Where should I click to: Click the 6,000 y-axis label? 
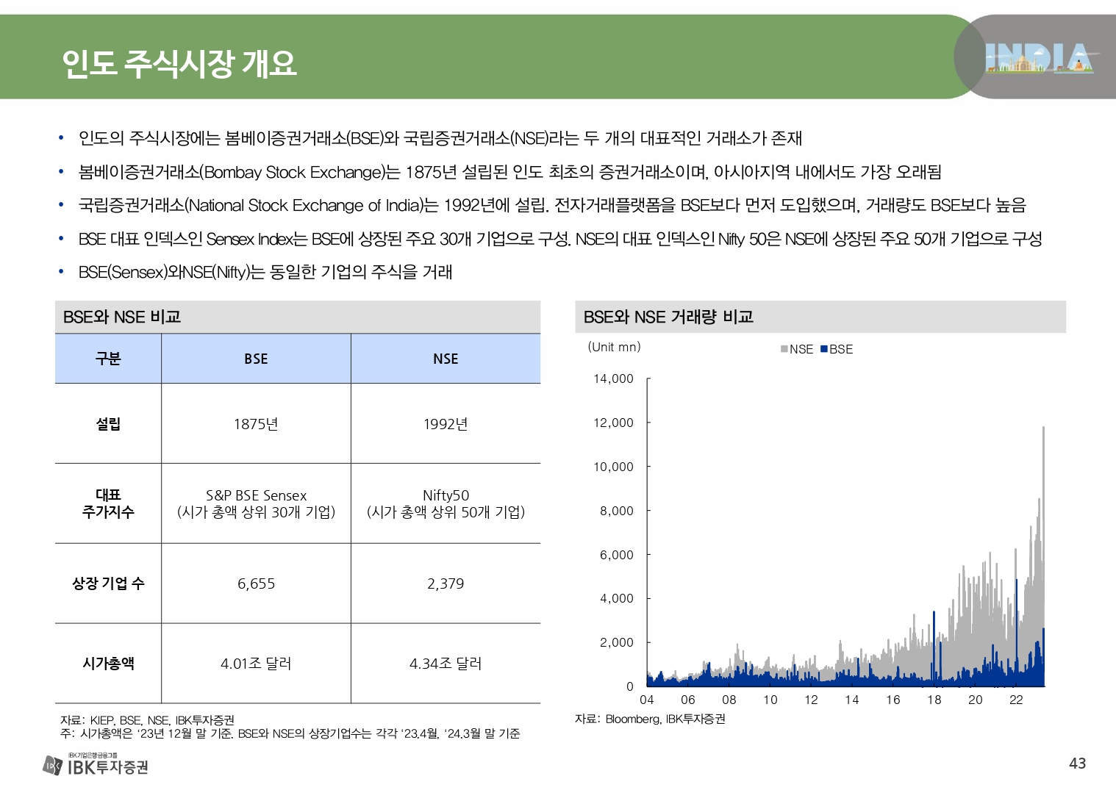(x=616, y=555)
